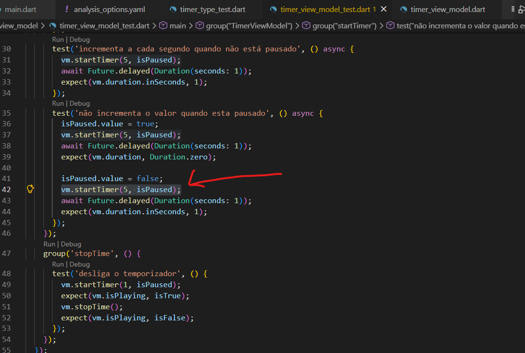Open the main breadcrumb symbol
The width and height of the screenshot is (525, 353).
click(x=177, y=26)
